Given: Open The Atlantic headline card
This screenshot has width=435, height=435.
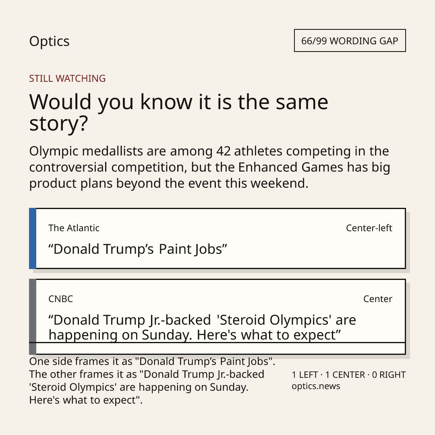Looking at the screenshot, I should 217,238.
